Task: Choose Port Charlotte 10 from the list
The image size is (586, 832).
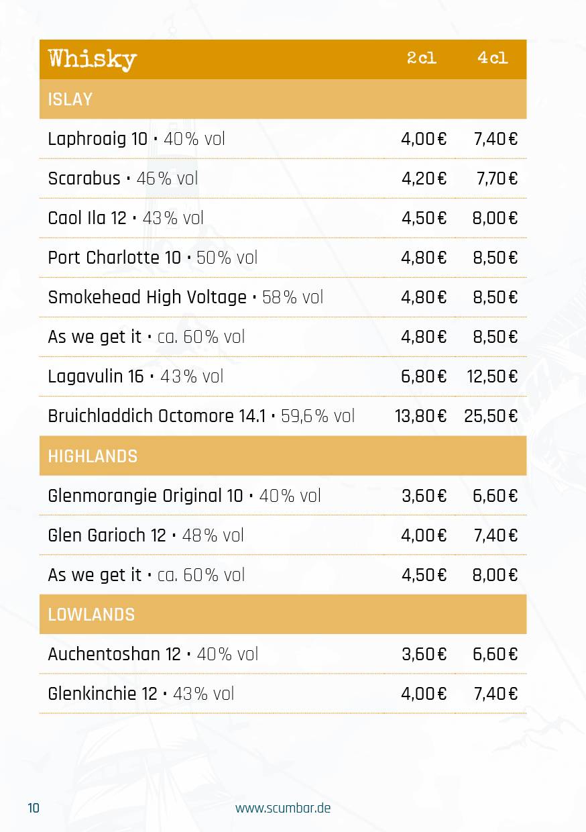Action: pyautogui.click(x=283, y=258)
